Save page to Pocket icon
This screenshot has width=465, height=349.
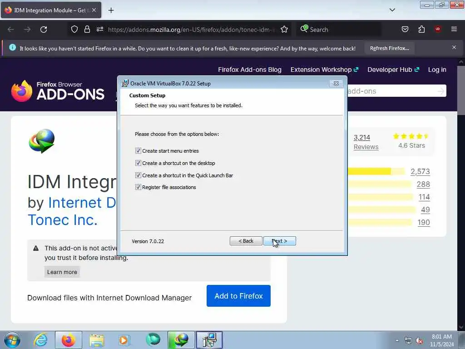(x=405, y=29)
